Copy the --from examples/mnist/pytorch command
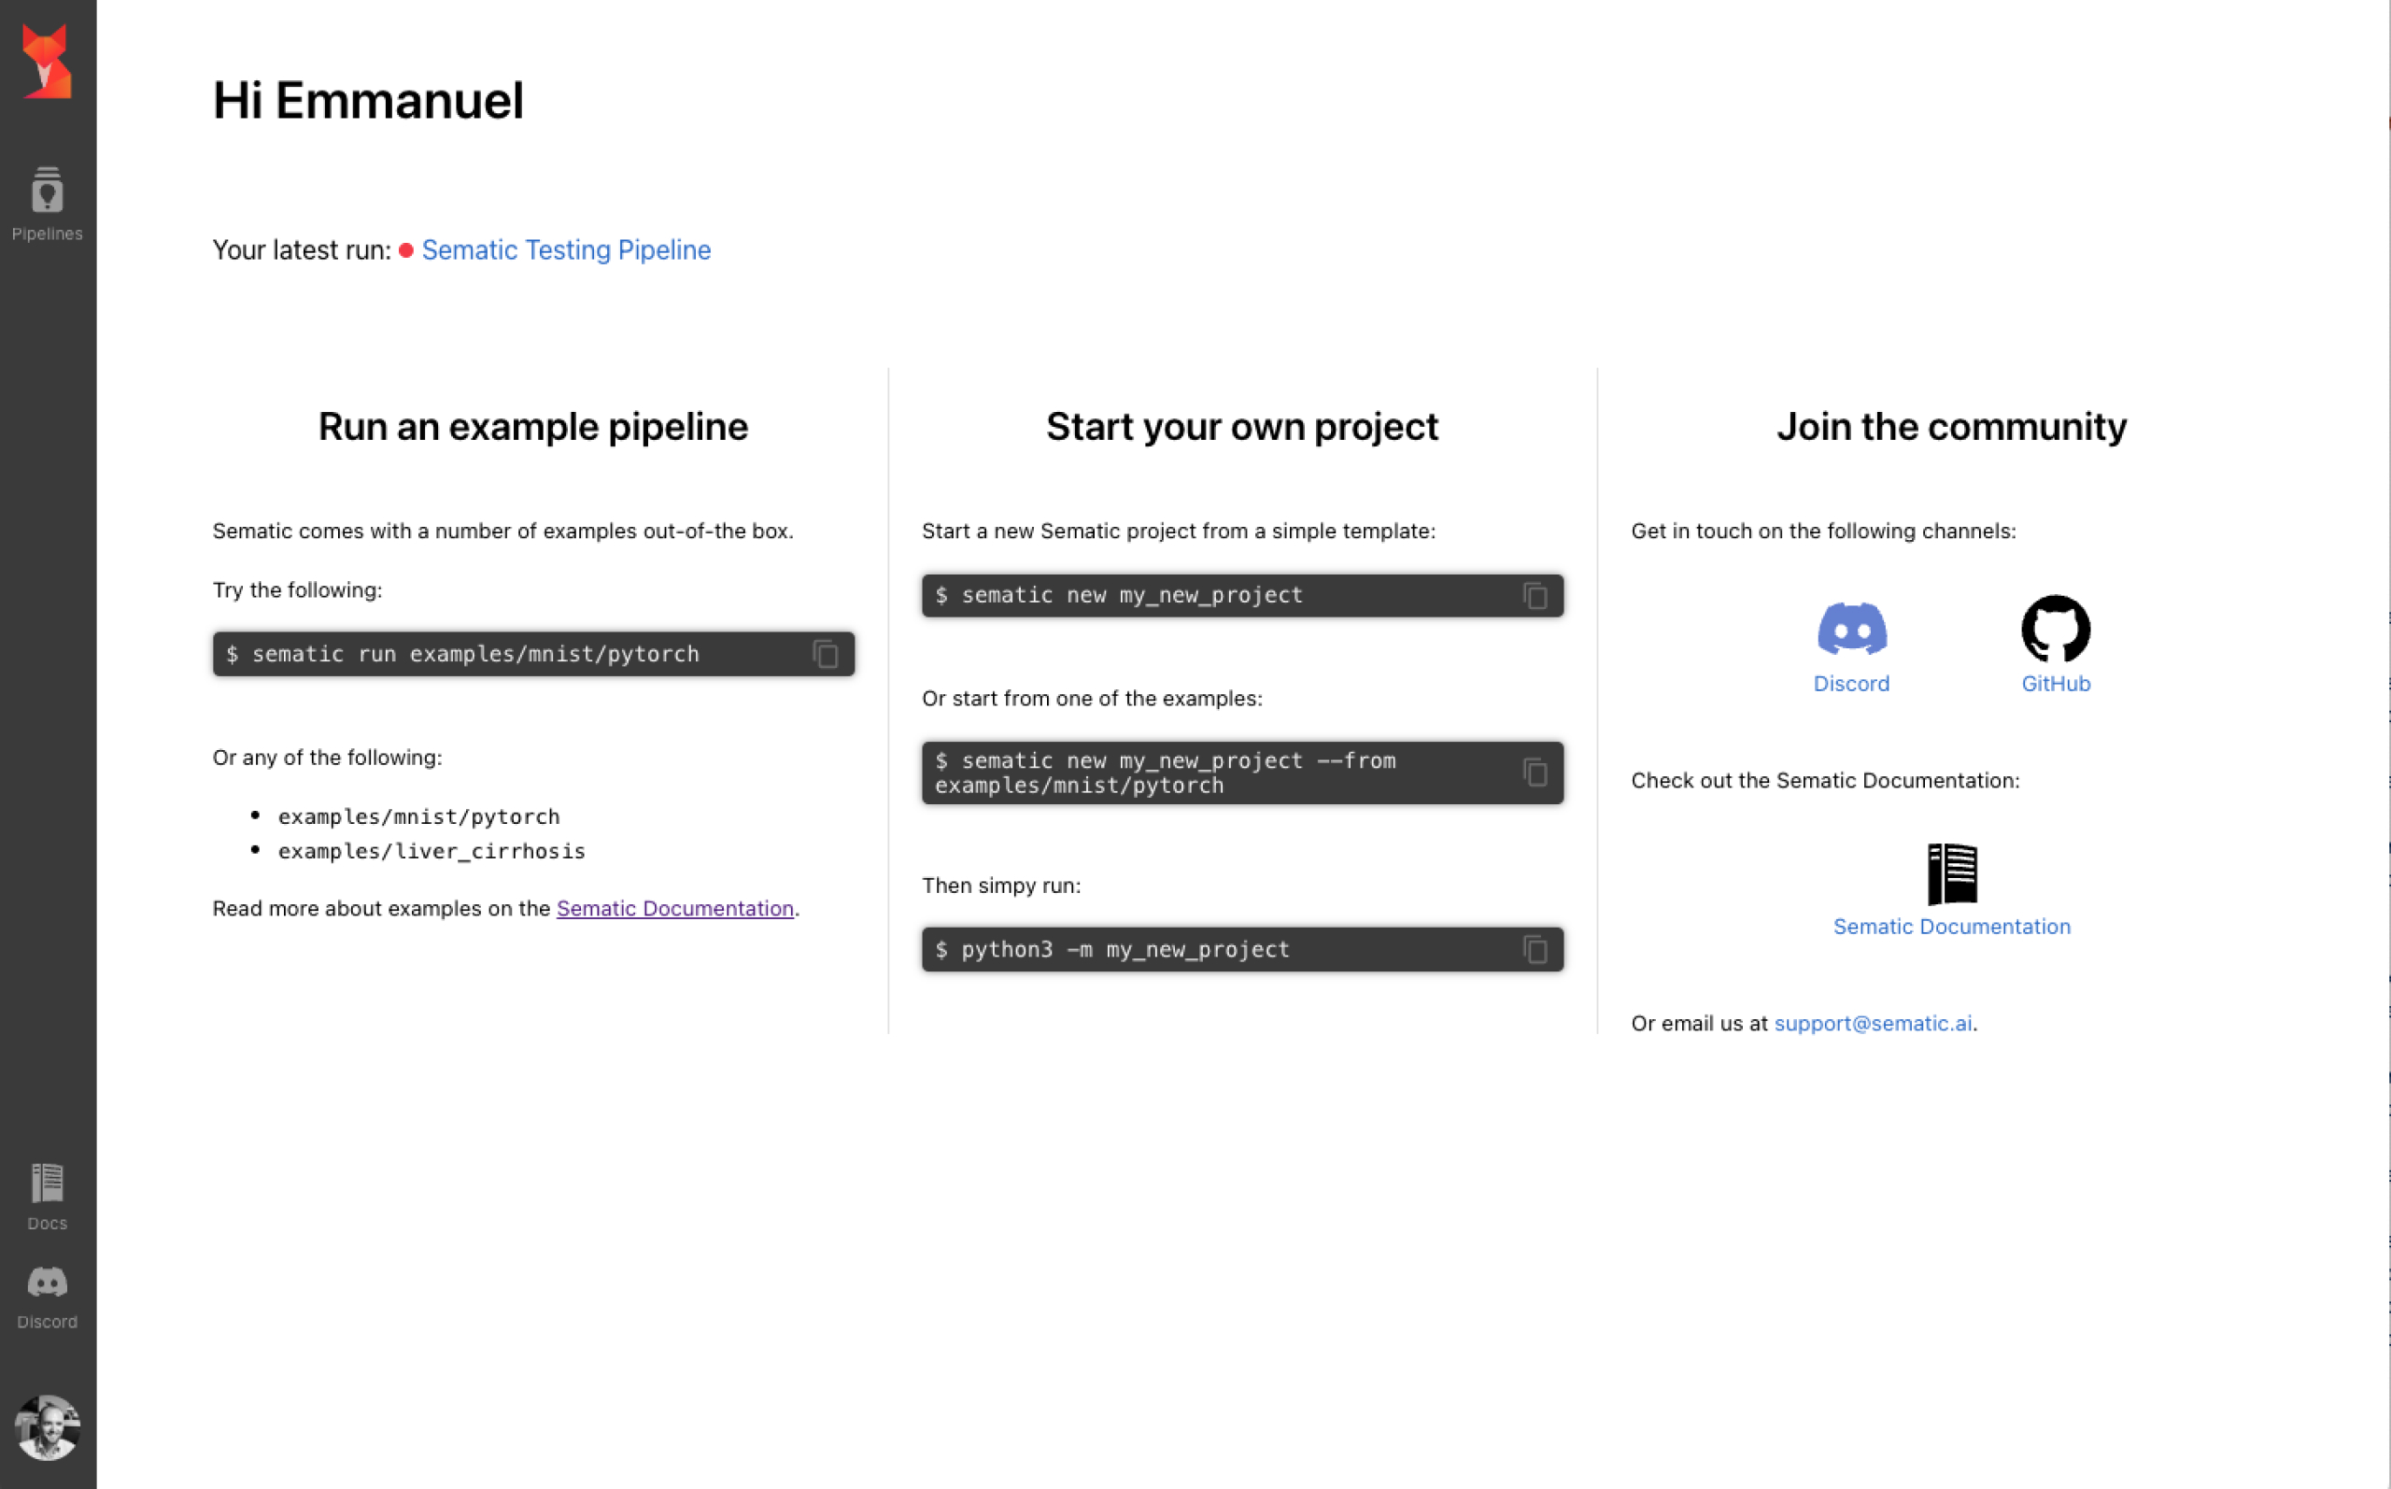 (1535, 773)
